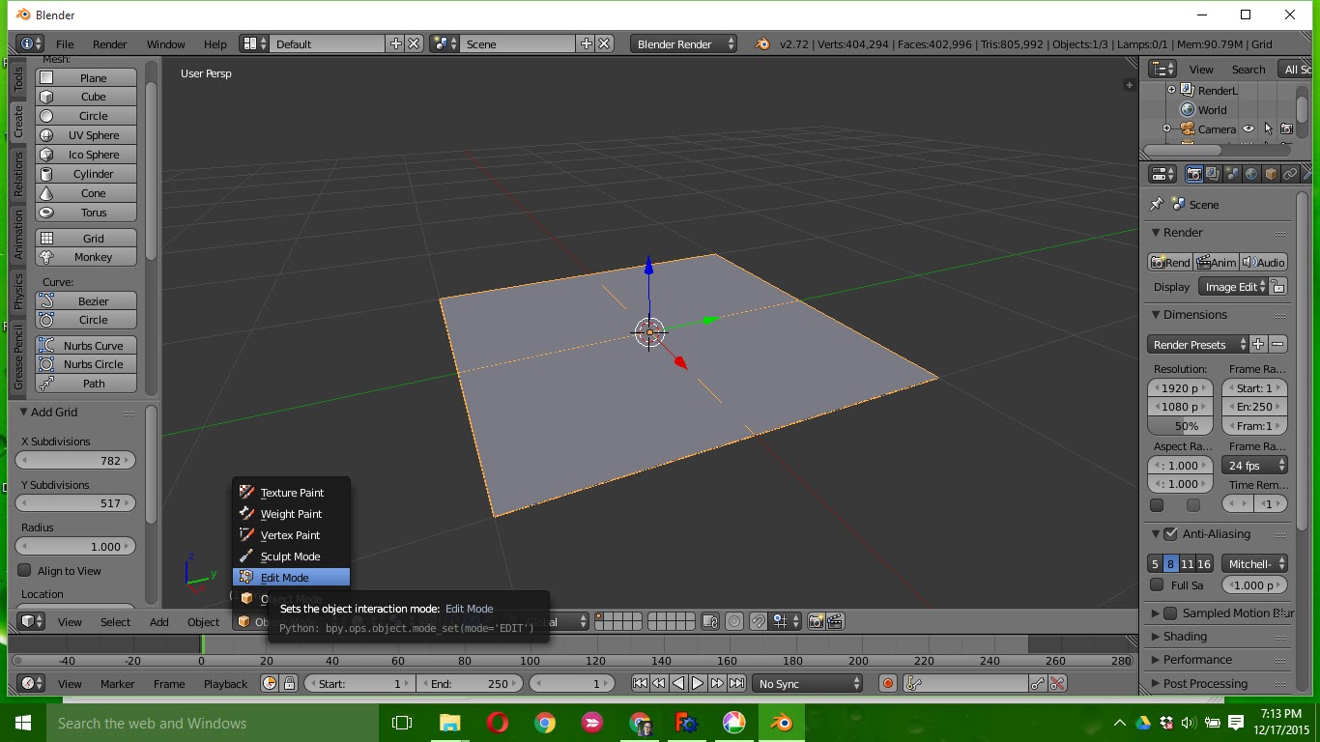Toggle Camera visibility eye in outliner
The width and height of the screenshot is (1320, 742).
click(1248, 128)
